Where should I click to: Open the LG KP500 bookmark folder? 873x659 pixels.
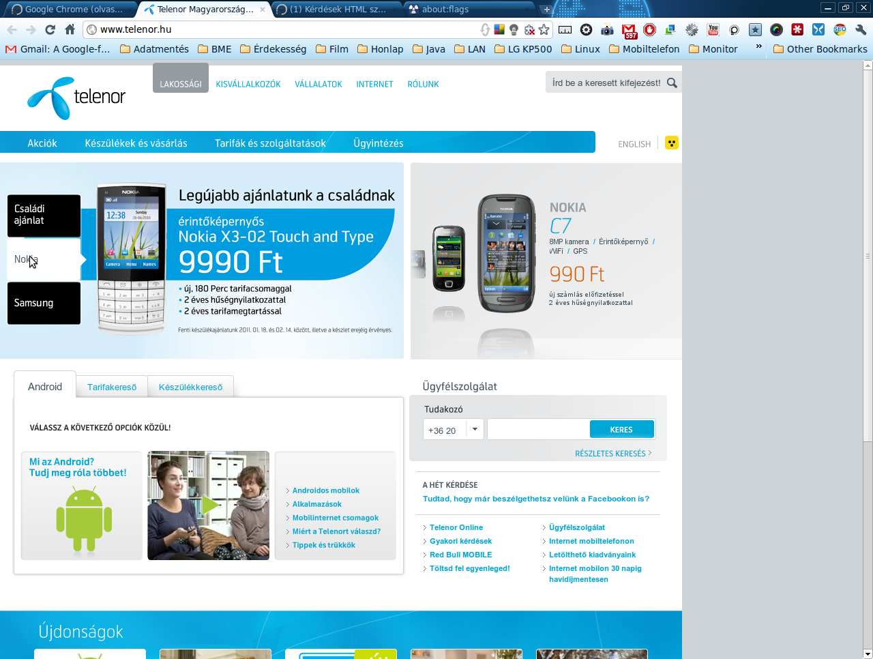point(523,49)
